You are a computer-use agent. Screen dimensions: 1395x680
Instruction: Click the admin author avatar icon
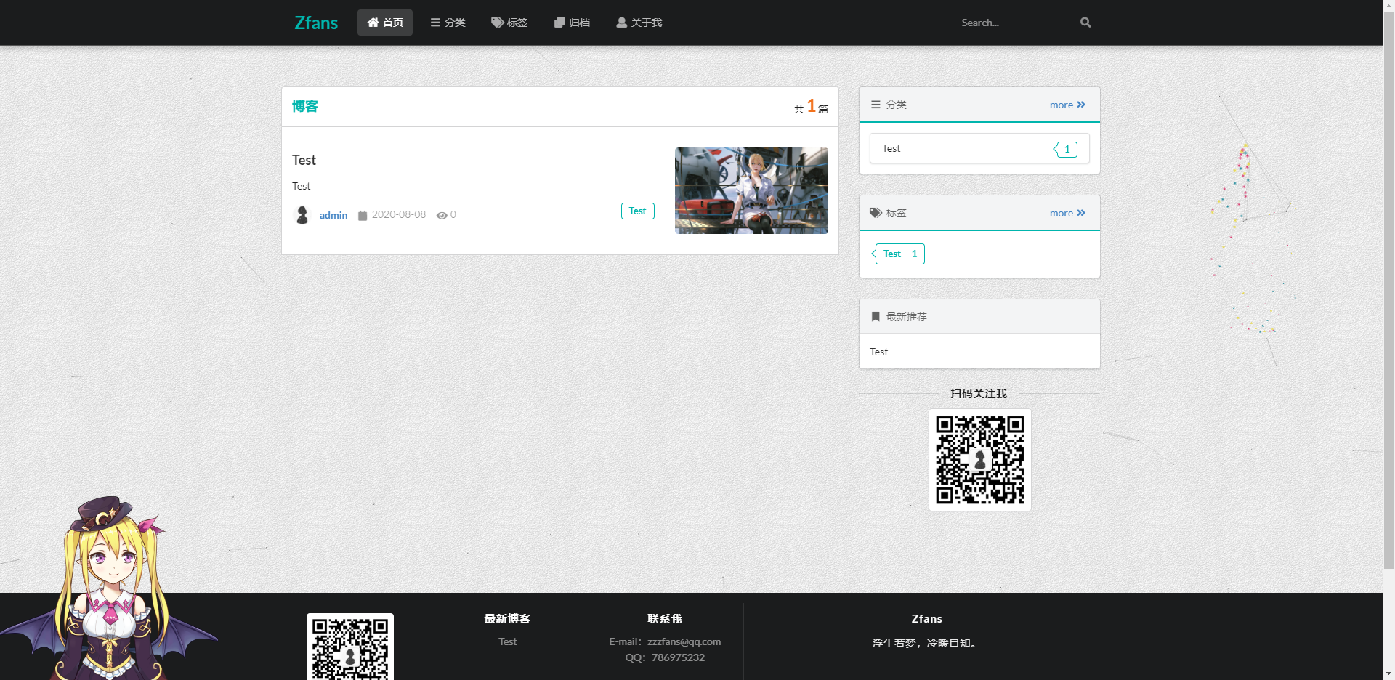[302, 215]
